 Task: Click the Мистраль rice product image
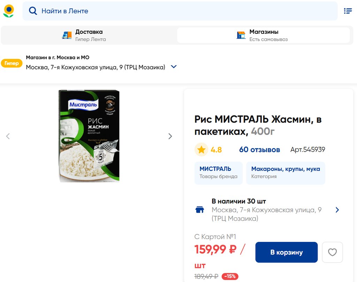click(89, 136)
